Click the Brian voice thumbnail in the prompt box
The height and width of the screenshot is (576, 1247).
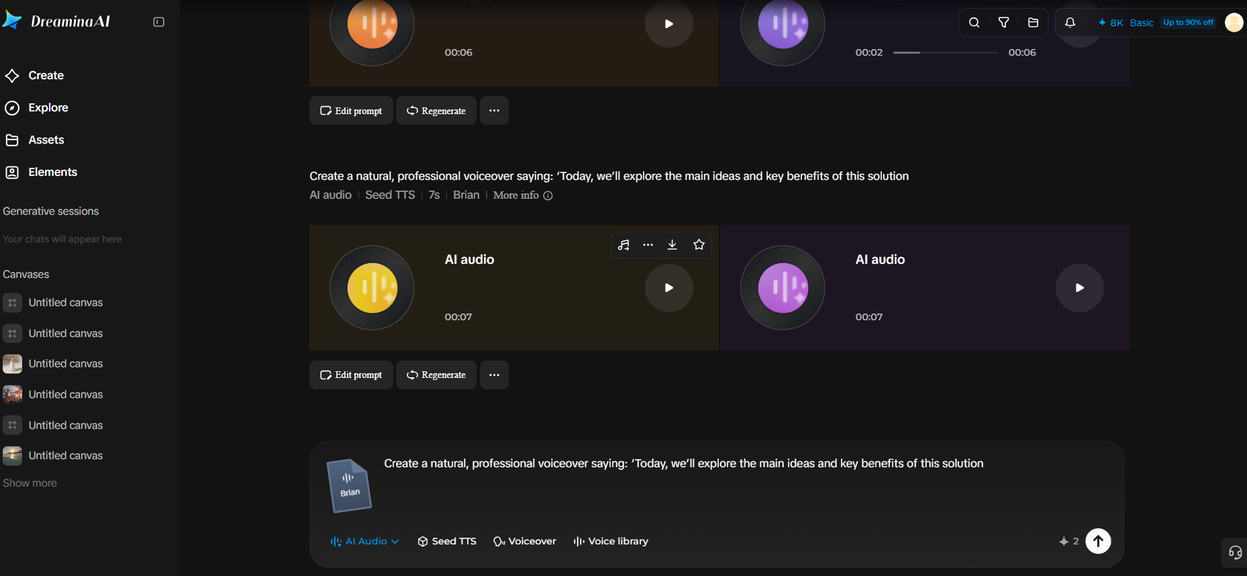tap(349, 485)
